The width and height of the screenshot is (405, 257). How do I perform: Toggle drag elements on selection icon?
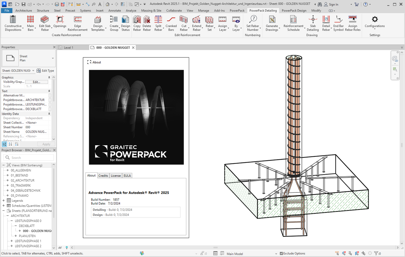tap(364, 253)
